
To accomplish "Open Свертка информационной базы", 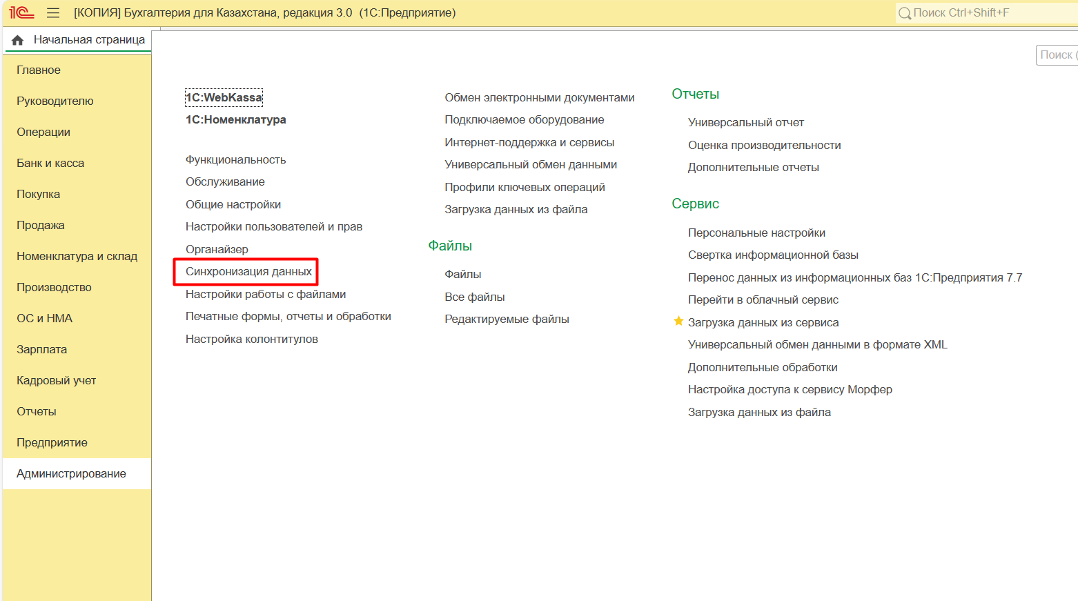I will [x=773, y=255].
